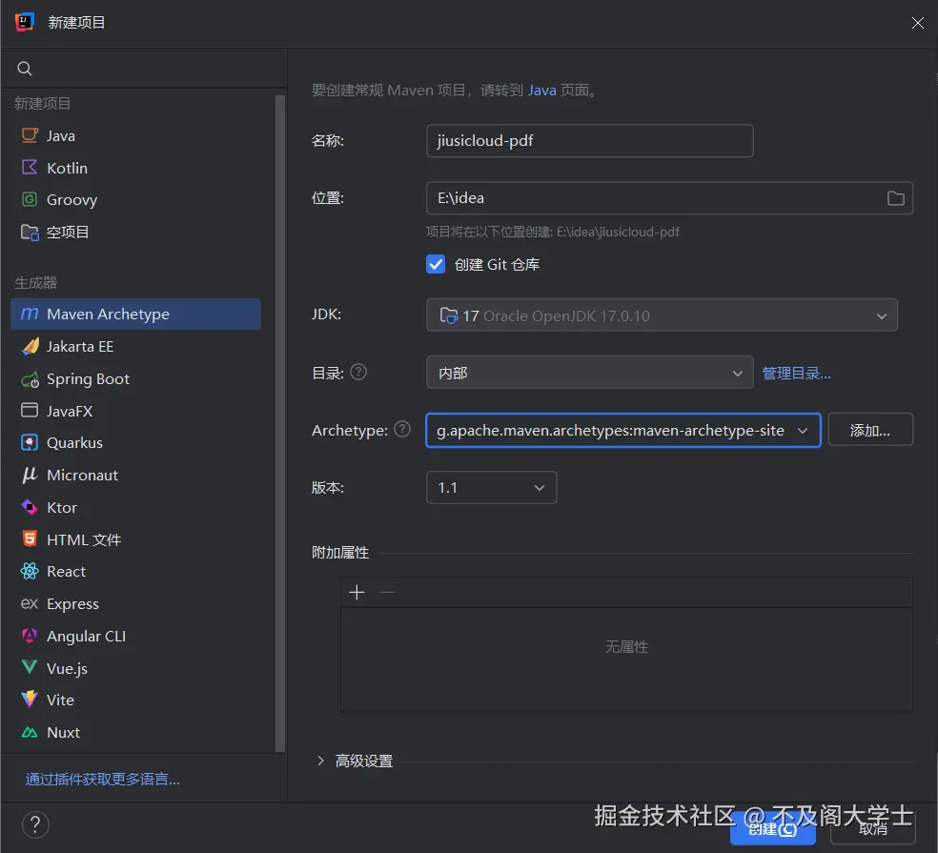The width and height of the screenshot is (938, 853).
Task: Select Quarkus generator
Action: pyautogui.click(x=135, y=442)
